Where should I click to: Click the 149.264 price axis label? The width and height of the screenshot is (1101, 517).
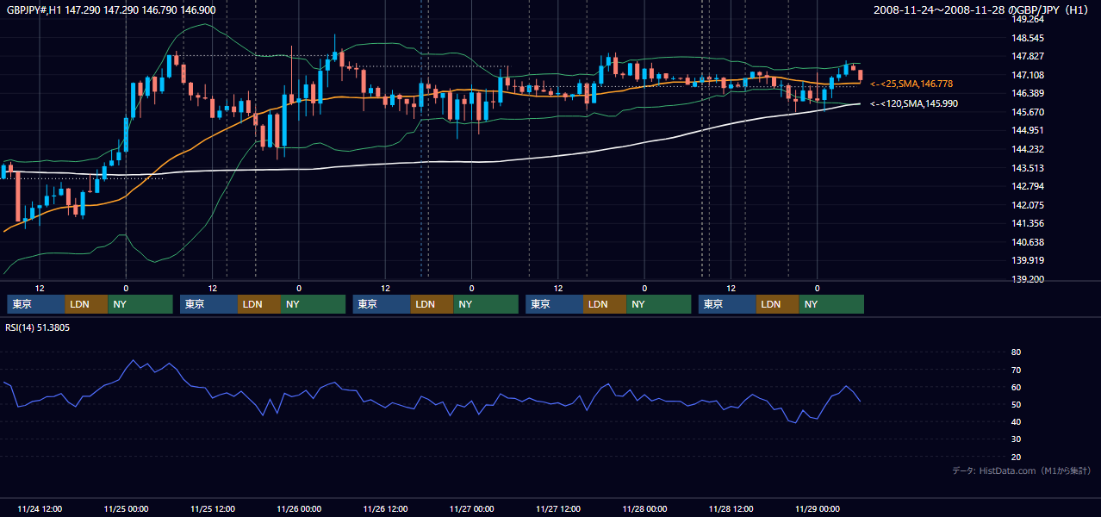[x=1028, y=19]
